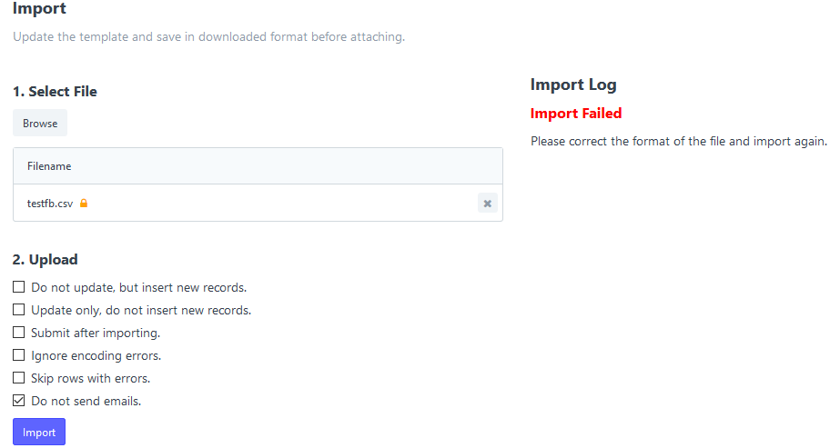Click the 'Update the template' instruction text
The width and height of the screenshot is (830, 448).
[208, 37]
